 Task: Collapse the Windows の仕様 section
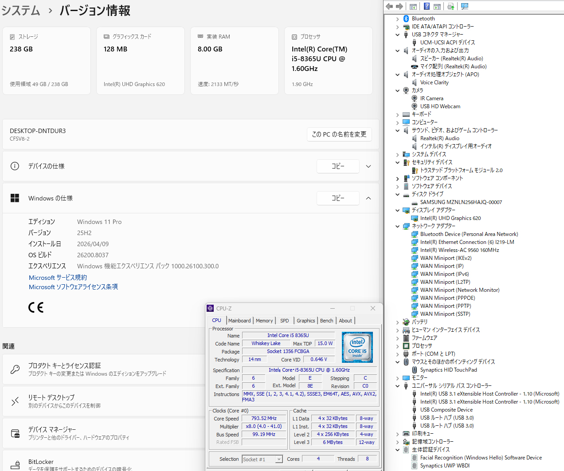[x=368, y=198]
